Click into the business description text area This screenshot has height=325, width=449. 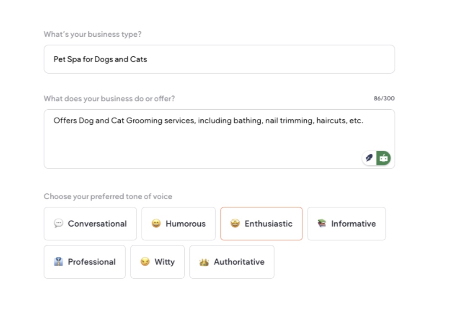pyautogui.click(x=219, y=139)
